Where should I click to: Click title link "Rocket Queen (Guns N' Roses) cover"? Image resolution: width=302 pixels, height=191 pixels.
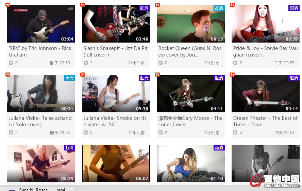coord(190,51)
